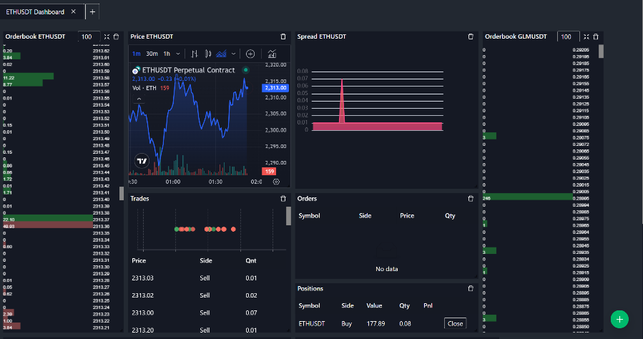Add a new dashboard tab

click(x=92, y=12)
